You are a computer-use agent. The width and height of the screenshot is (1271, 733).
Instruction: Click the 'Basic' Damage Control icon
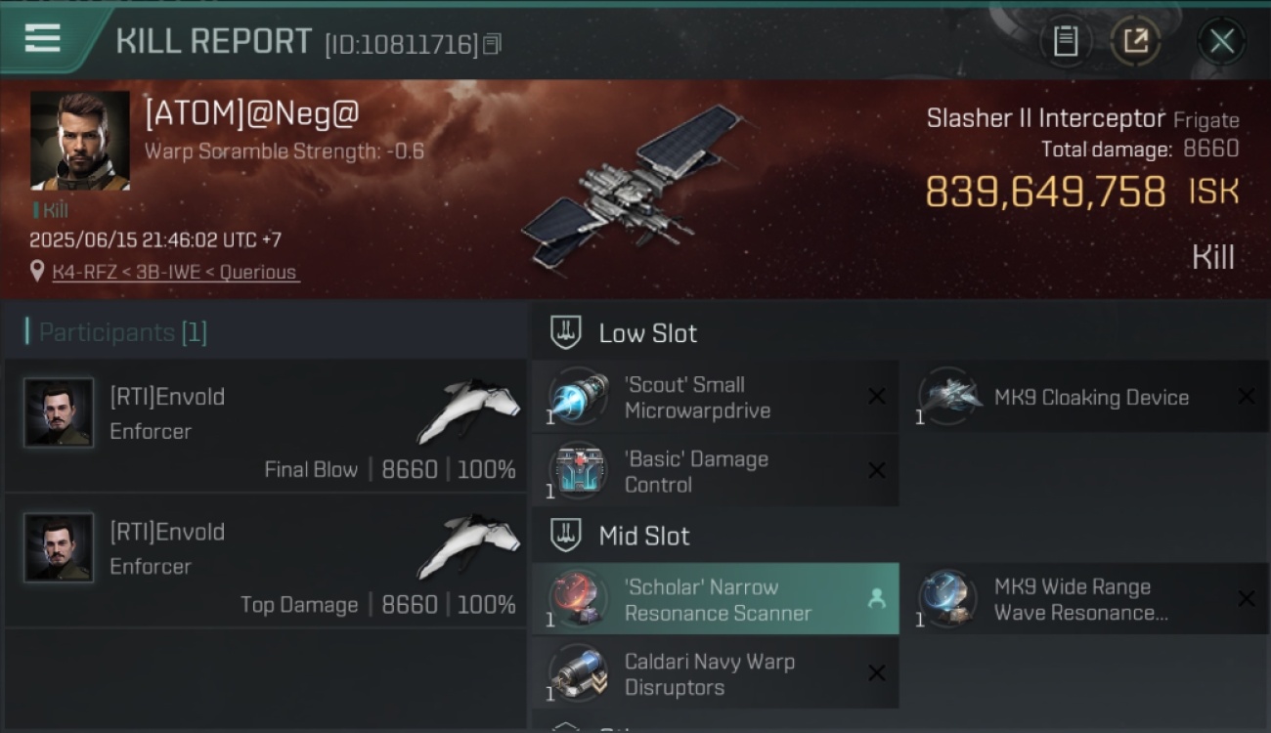[x=578, y=471]
